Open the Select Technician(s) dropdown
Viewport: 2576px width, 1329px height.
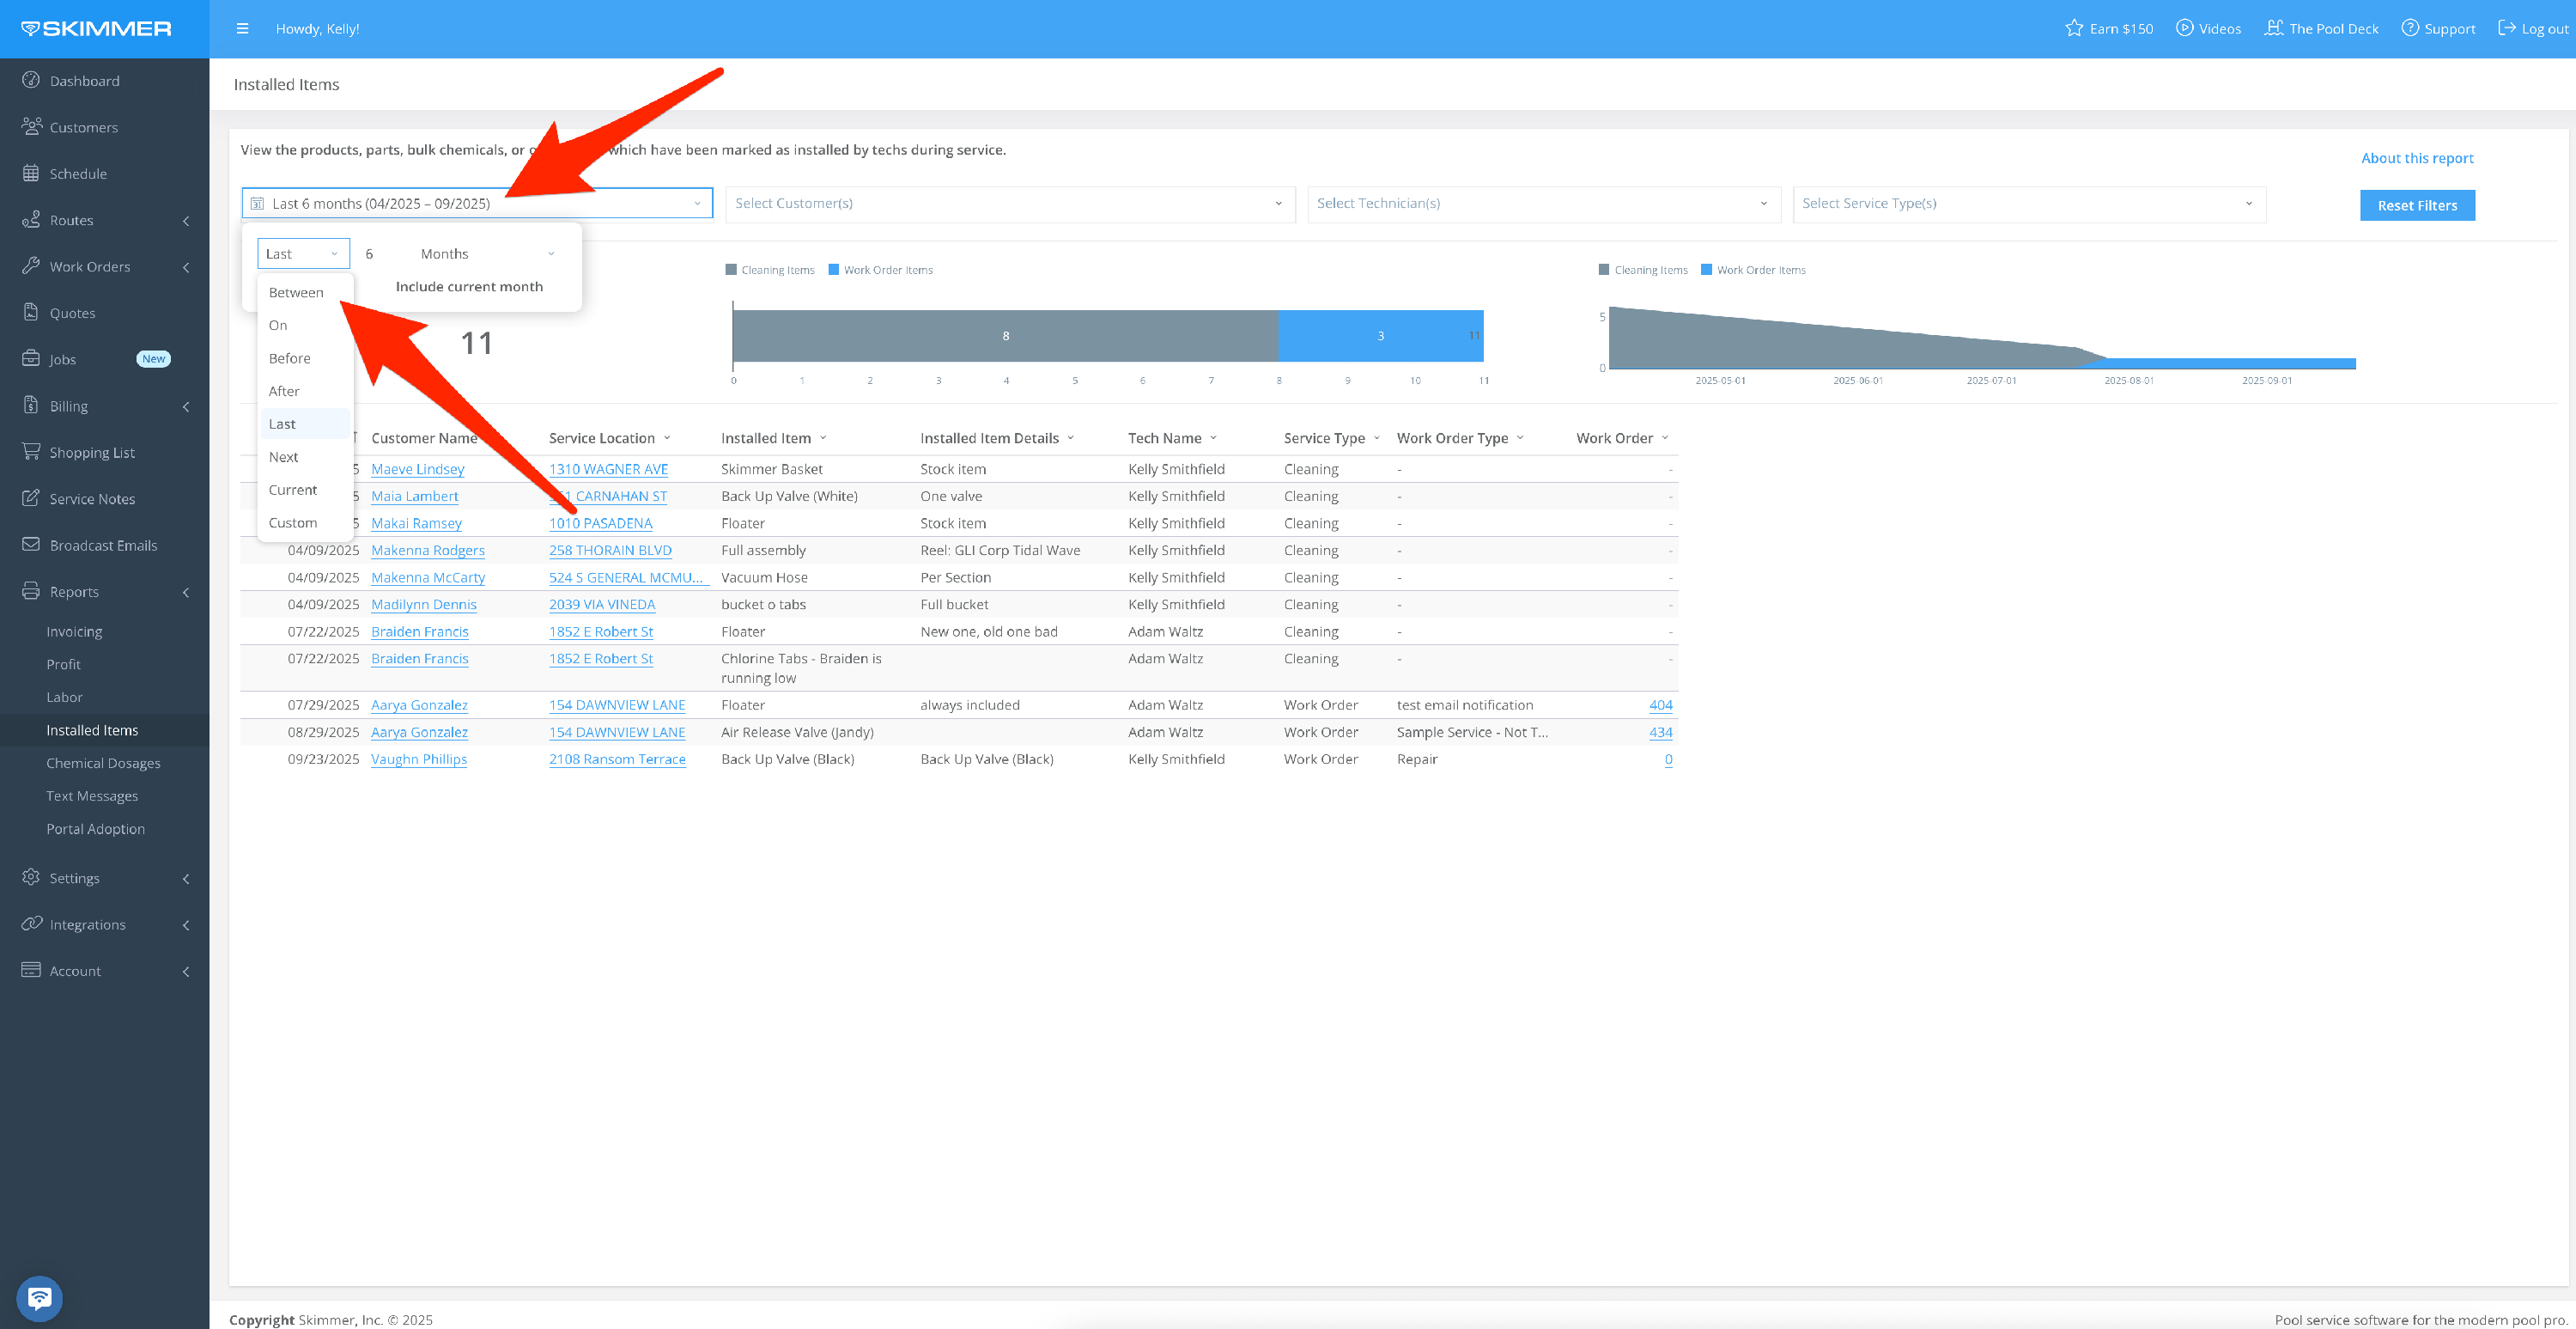(x=1543, y=203)
